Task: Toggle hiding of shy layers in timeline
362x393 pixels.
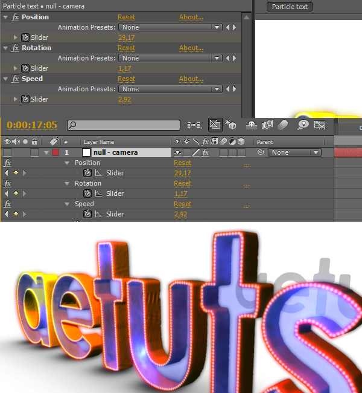Action: (252, 125)
